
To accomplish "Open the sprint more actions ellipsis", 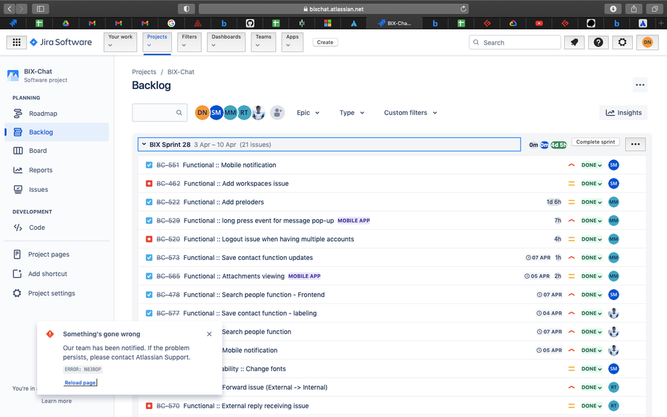I will tap(635, 144).
